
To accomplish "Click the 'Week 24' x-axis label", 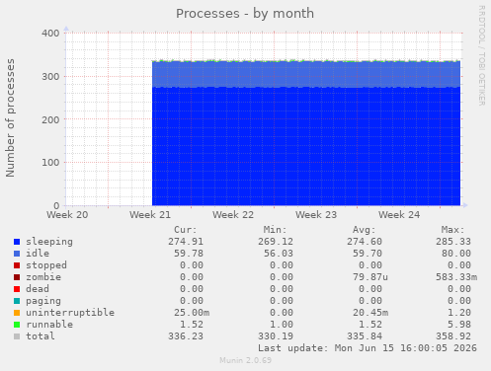I will click(x=399, y=215).
